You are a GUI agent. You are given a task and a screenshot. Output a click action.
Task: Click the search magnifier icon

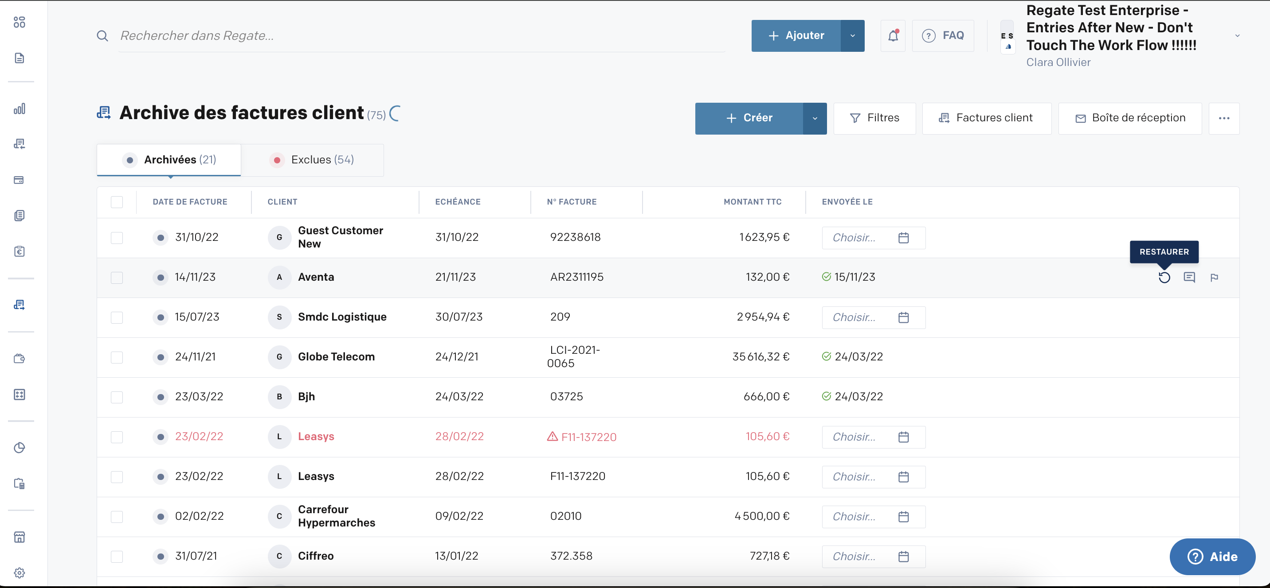tap(102, 35)
